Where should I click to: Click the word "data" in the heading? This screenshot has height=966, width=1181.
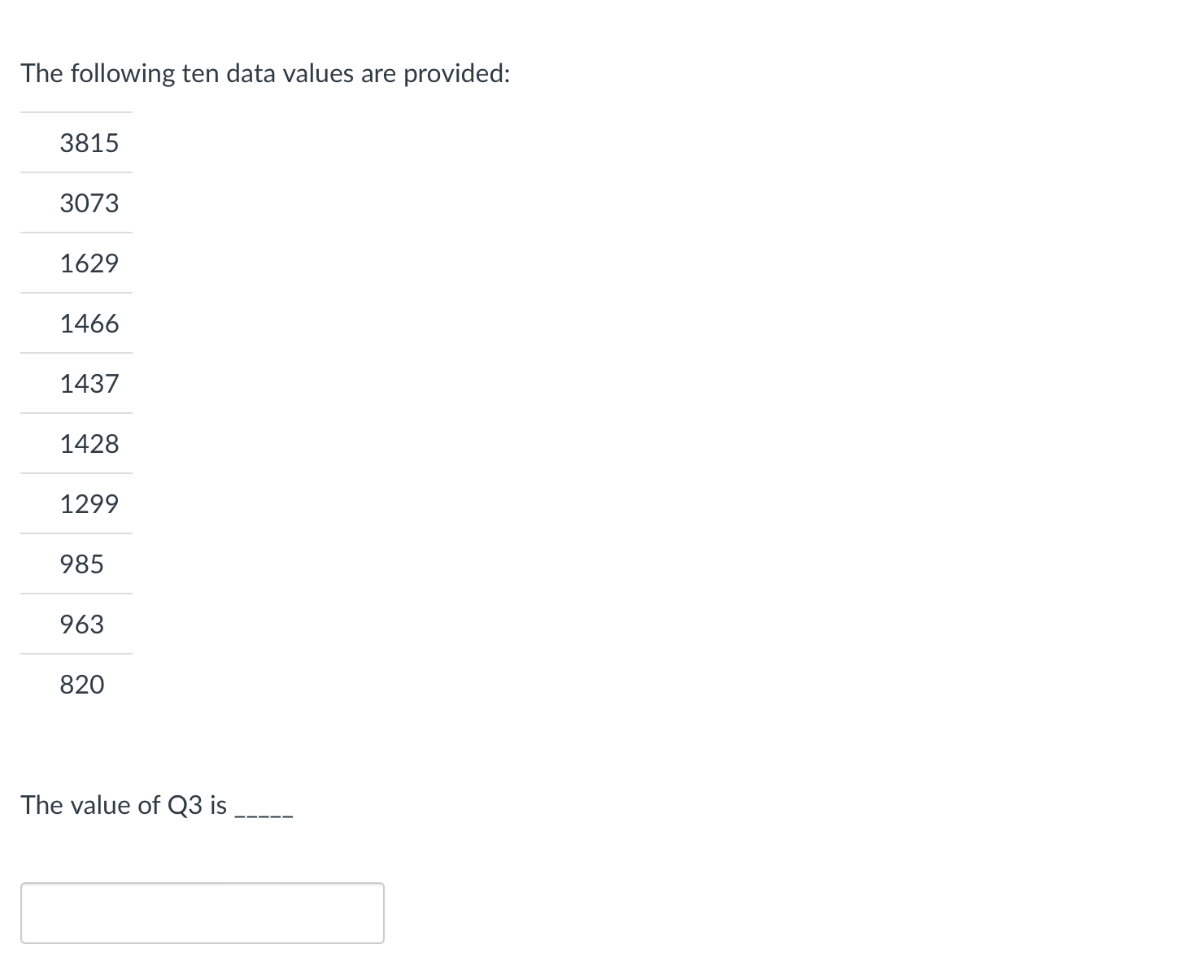[251, 74]
